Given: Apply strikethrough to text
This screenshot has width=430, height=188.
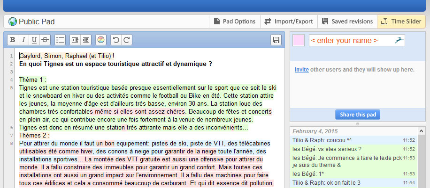Looking at the screenshot, I should (45, 40).
